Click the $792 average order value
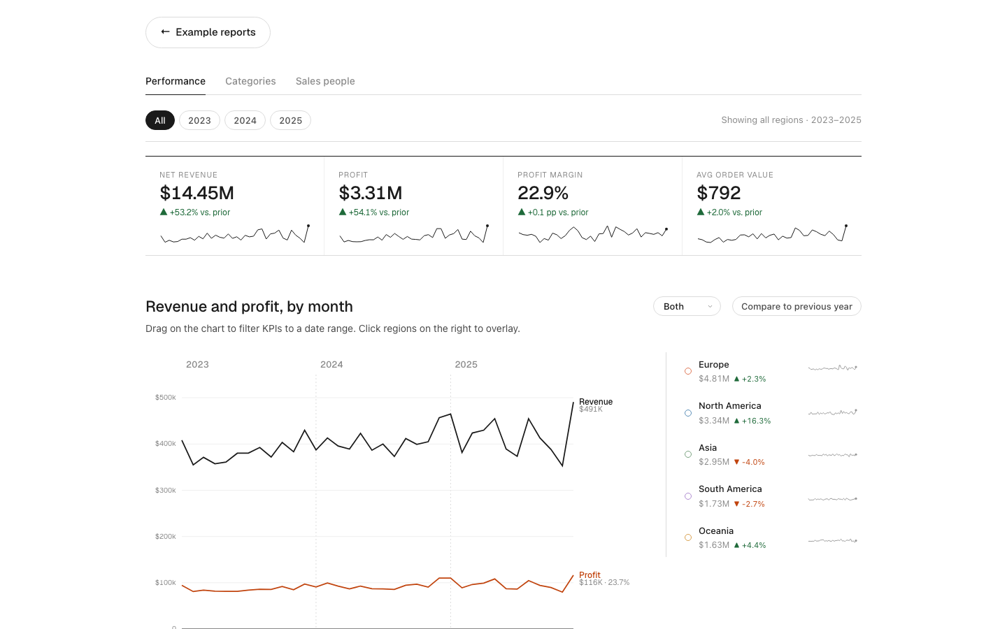 pos(718,193)
